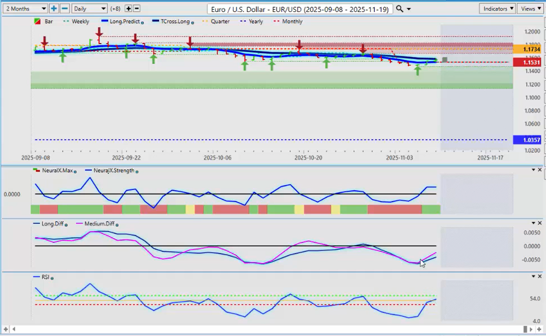
Task: Click the blue plus zoom-in button
Action: [x=54, y=9]
